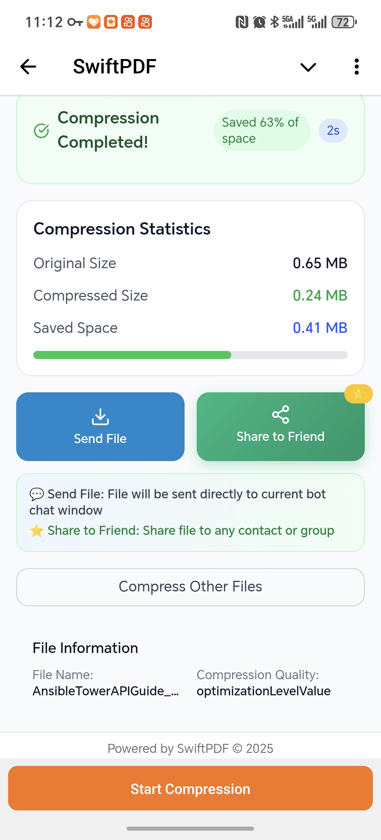The height and width of the screenshot is (840, 381).
Task: Collapse the SwiftPDF window via down chevron
Action: 307,67
